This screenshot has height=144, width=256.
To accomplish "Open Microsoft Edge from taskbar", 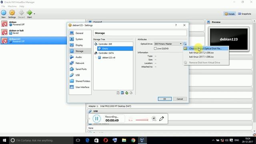I will point(87,140).
